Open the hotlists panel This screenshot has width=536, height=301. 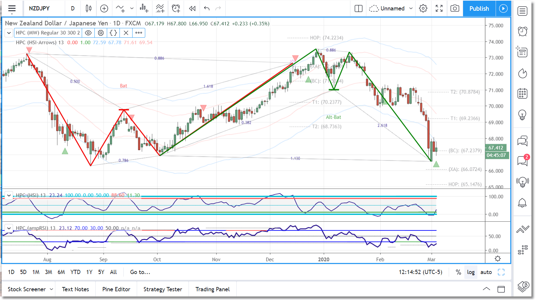click(x=523, y=73)
